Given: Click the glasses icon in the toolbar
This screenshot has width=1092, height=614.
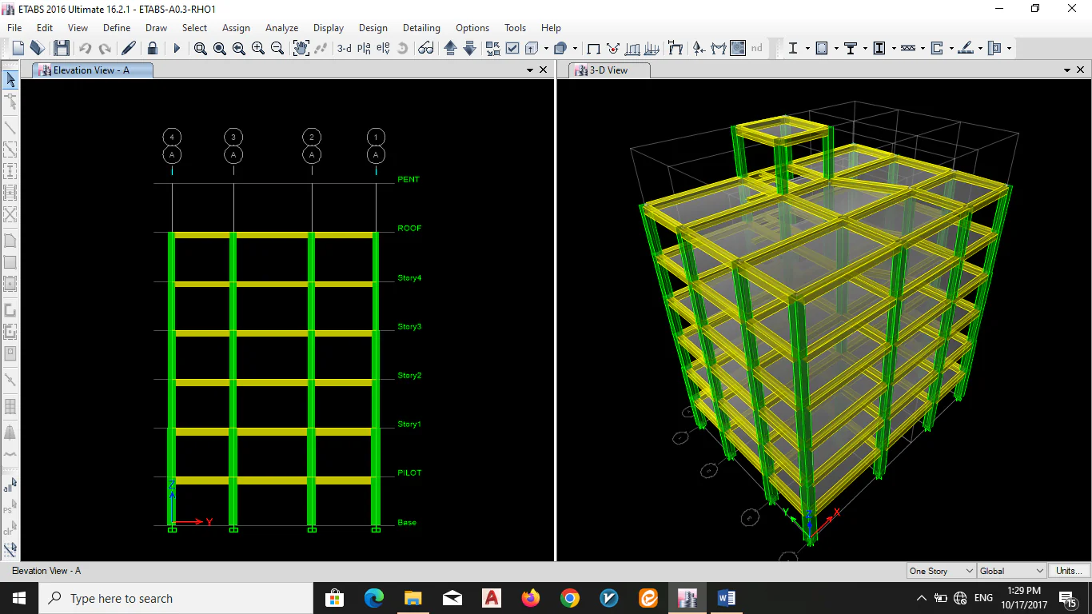Looking at the screenshot, I should [425, 48].
